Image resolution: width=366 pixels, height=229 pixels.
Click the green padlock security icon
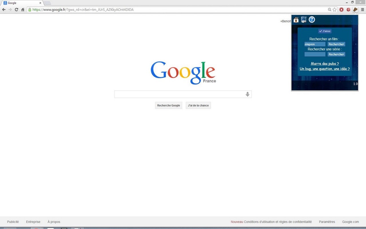pos(29,9)
